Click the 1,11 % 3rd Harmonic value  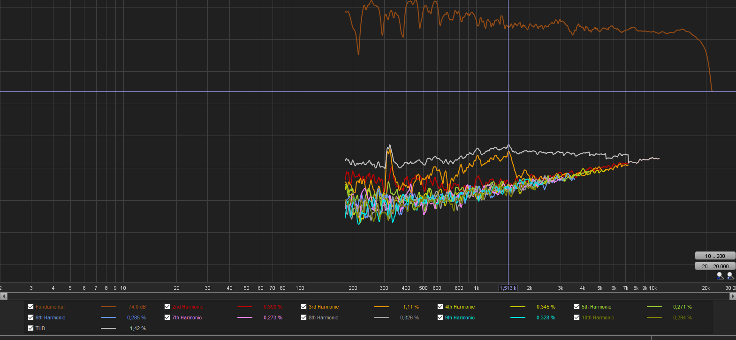(x=411, y=307)
